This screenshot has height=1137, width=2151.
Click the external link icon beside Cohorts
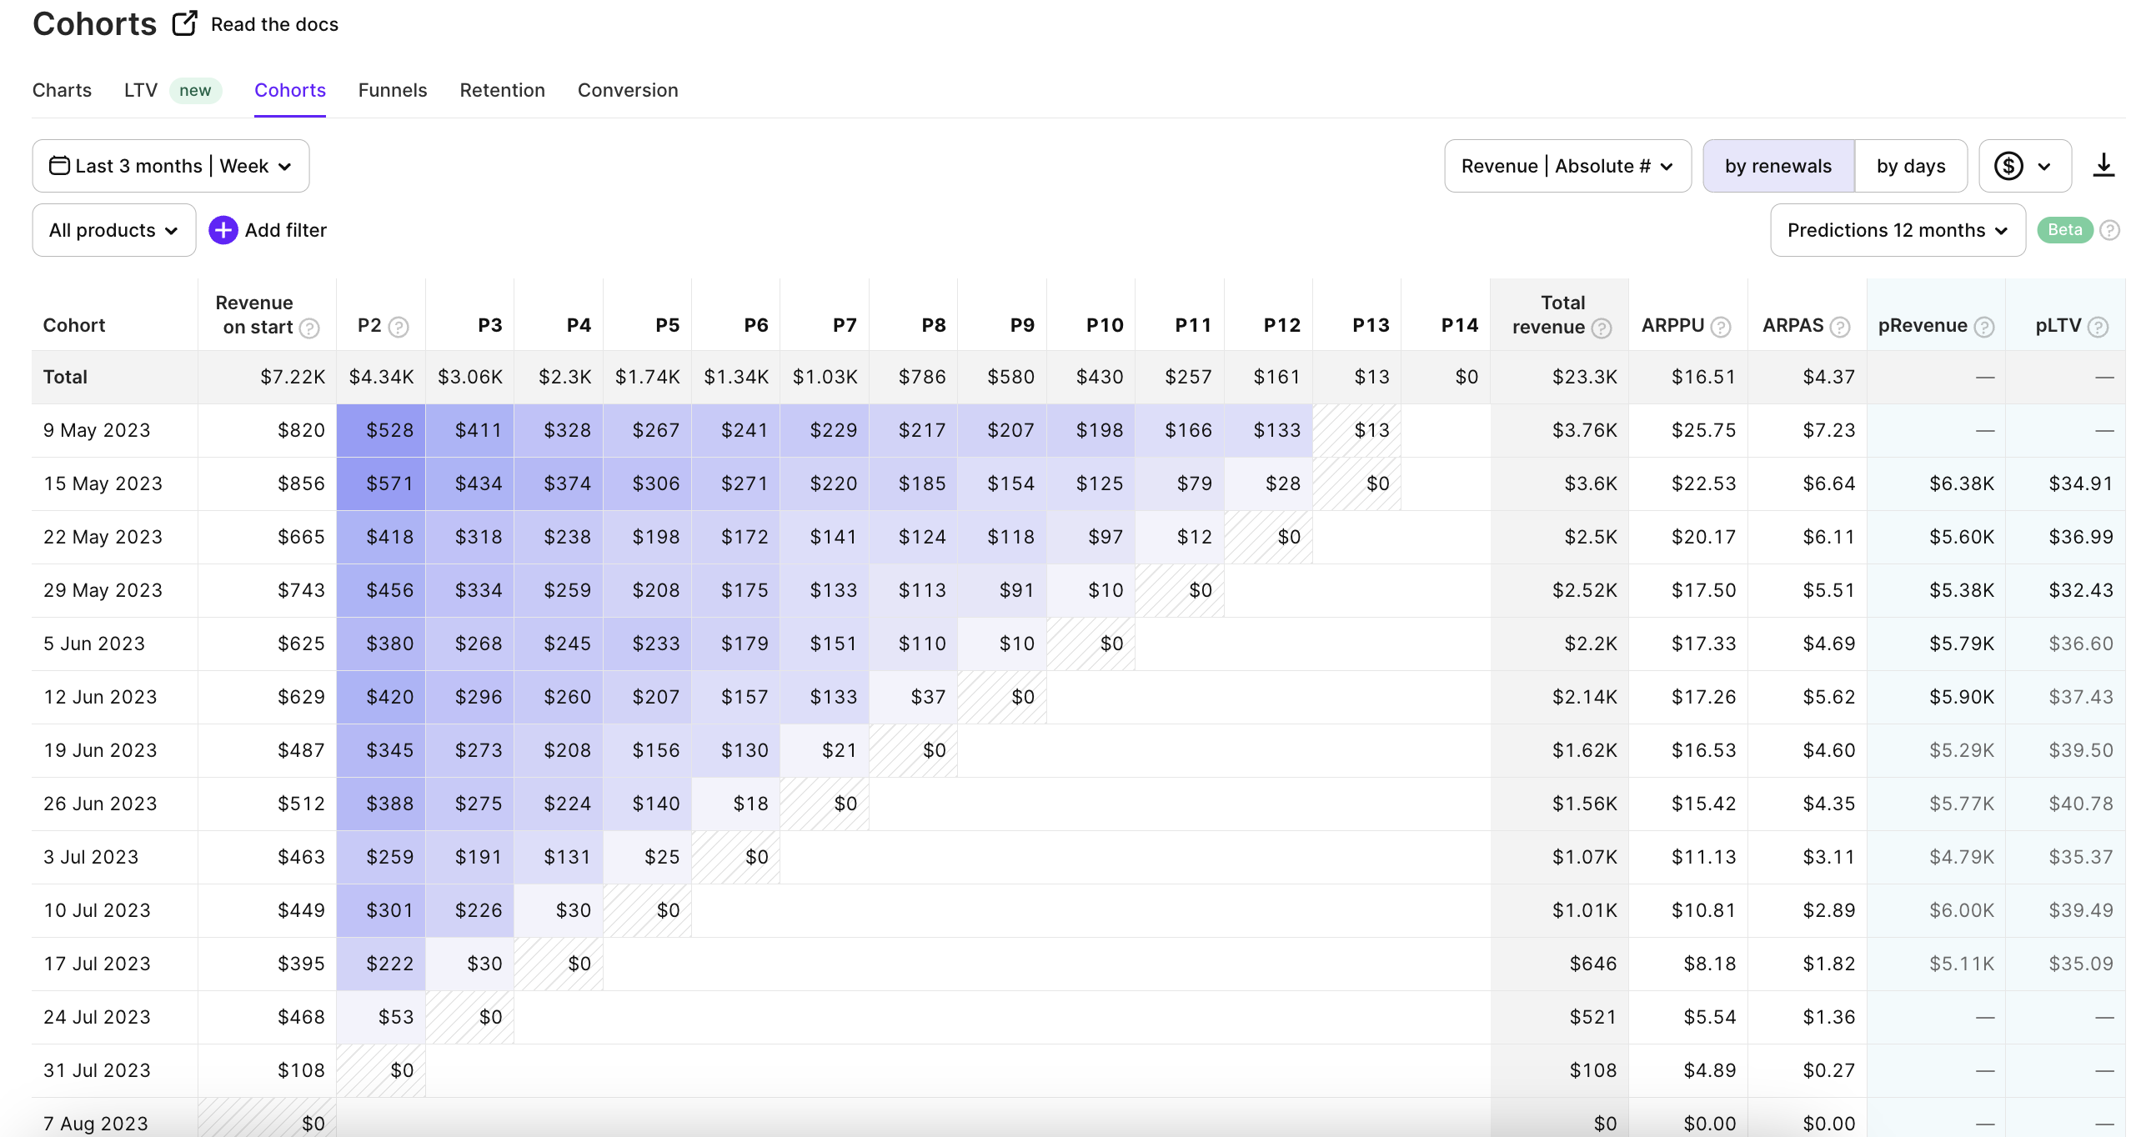[x=184, y=23]
